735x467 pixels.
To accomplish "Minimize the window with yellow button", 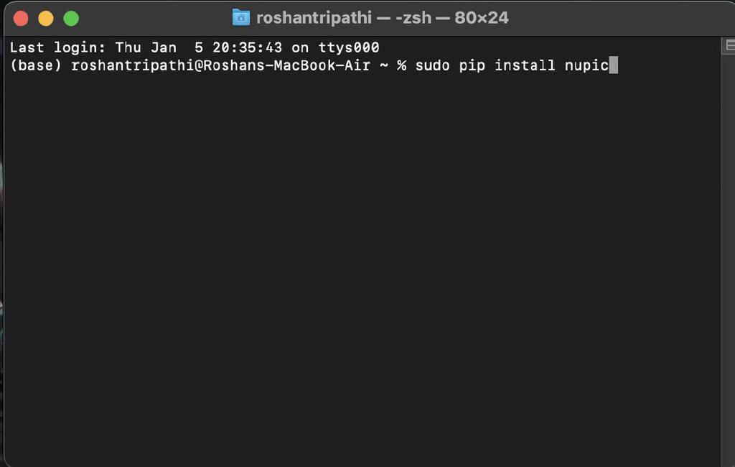I will pyautogui.click(x=45, y=19).
